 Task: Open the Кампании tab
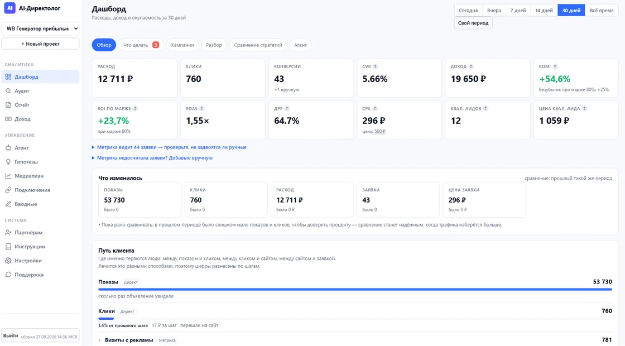tap(182, 45)
